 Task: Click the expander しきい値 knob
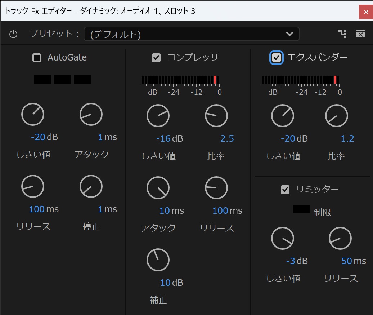pyautogui.click(x=283, y=116)
